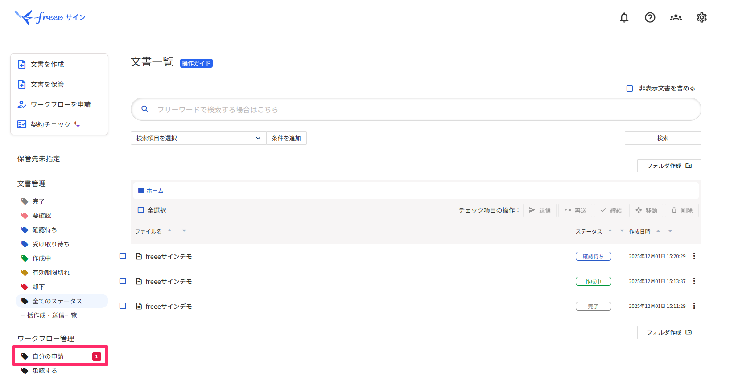The image size is (730, 381).
Task: Toggle 非表示文書を含める checkbox
Action: coord(630,88)
